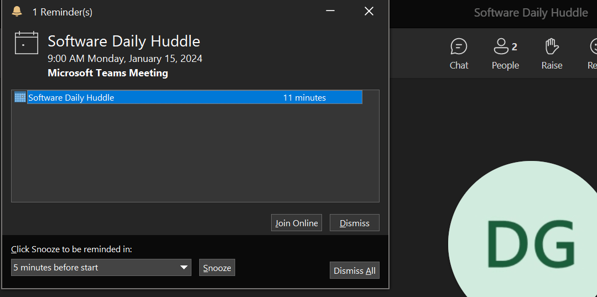The width and height of the screenshot is (597, 297).
Task: Click the calendar icon beside meeting title
Action: tap(26, 43)
